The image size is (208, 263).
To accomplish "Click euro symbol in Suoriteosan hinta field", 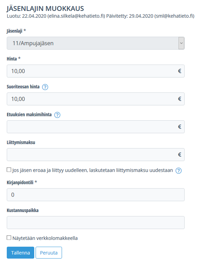I will (179, 99).
